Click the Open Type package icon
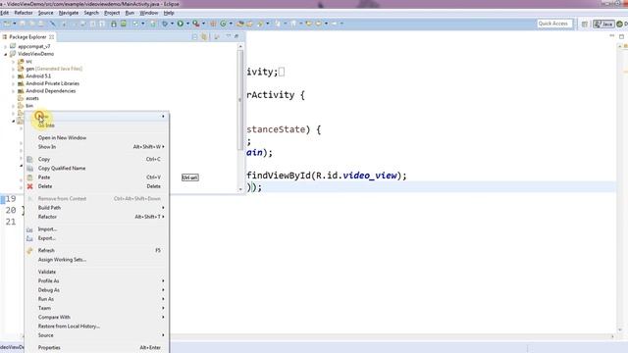The height and width of the screenshot is (353, 628). pyautogui.click(x=240, y=24)
